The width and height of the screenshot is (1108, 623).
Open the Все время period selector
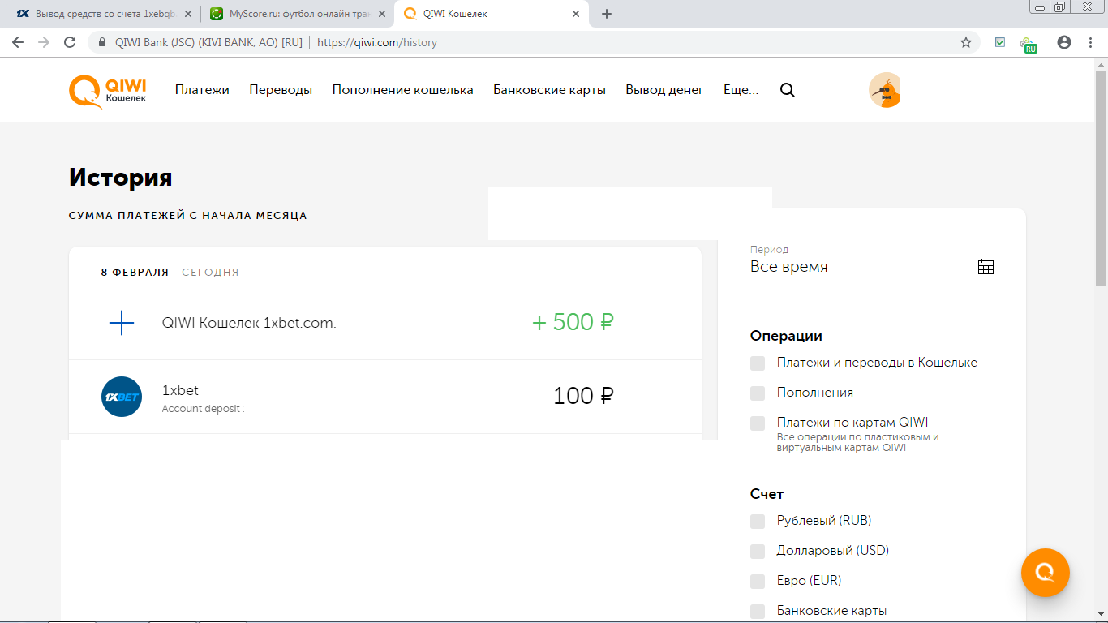pyautogui.click(x=860, y=267)
